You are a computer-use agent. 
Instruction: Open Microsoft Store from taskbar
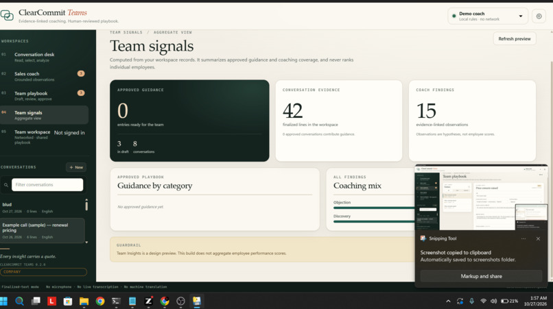click(68, 301)
